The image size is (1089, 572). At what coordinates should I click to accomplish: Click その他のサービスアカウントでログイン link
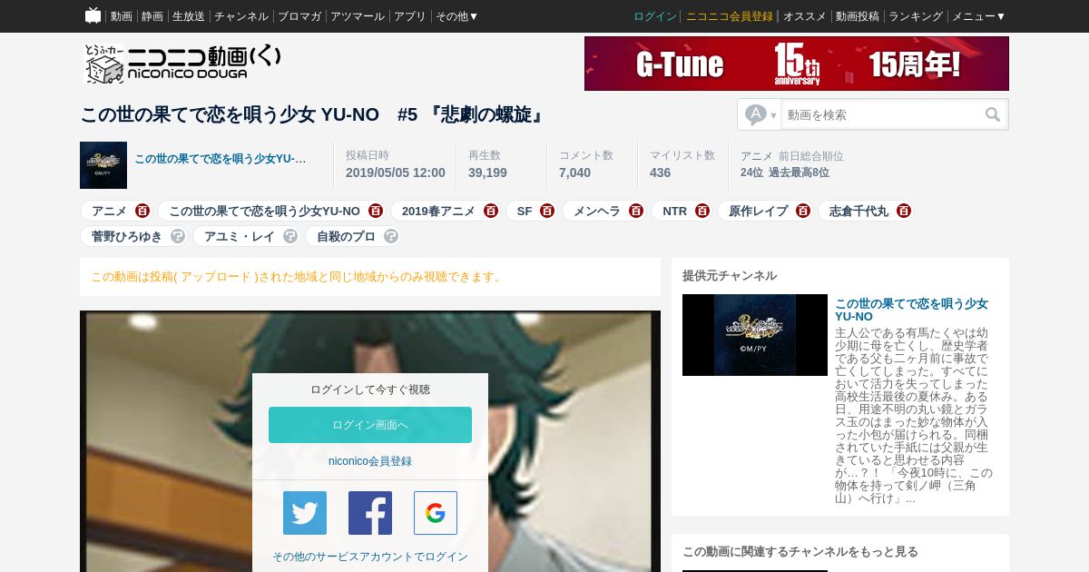pos(370,557)
